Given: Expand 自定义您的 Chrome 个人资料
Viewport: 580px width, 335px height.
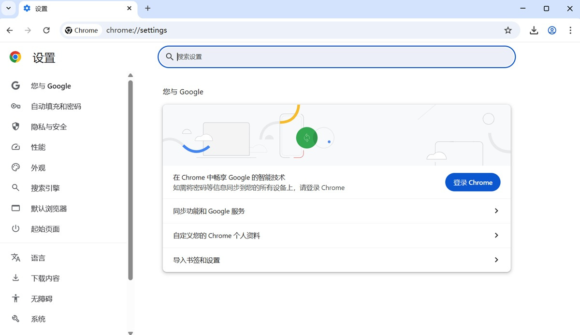Looking at the screenshot, I should [336, 236].
